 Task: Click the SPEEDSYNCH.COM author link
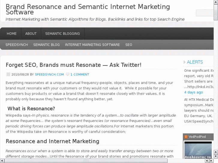[49, 74]
